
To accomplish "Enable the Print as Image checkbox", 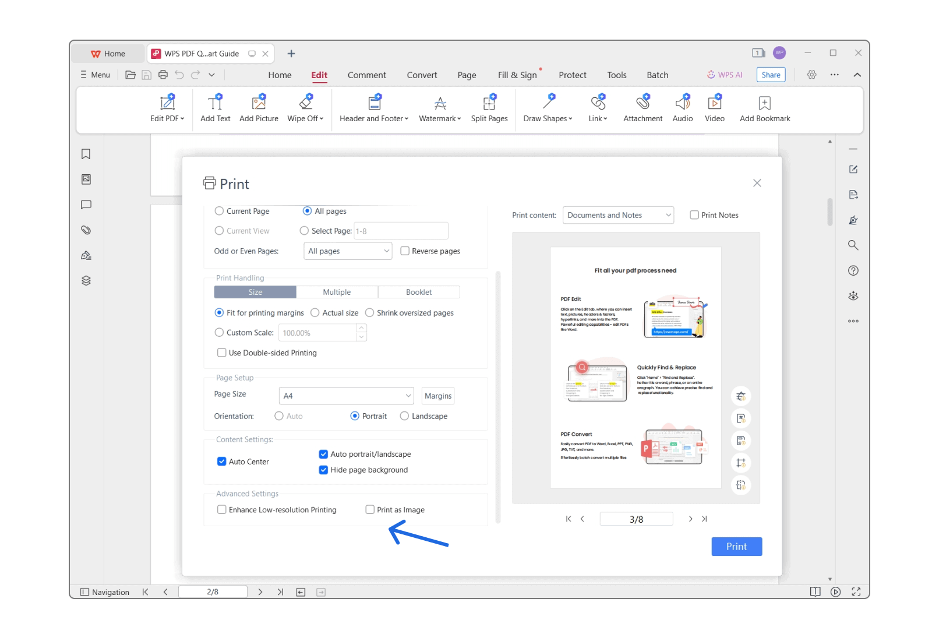I will pyautogui.click(x=370, y=510).
